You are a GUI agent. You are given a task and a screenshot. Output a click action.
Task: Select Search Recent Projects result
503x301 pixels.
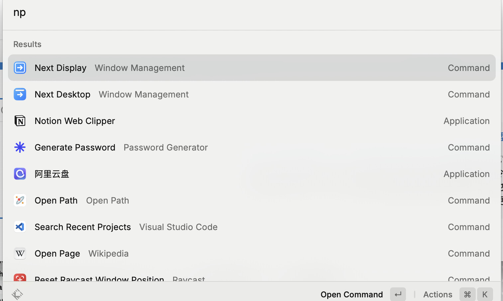tap(251, 227)
